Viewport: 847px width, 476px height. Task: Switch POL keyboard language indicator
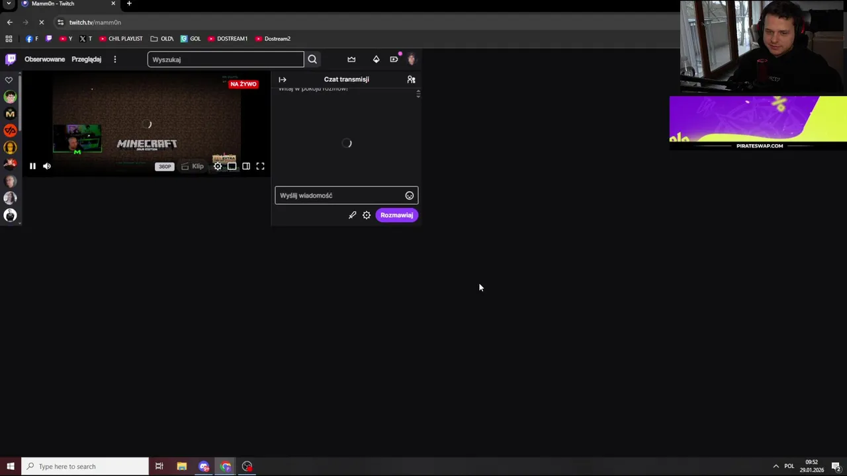(x=789, y=467)
